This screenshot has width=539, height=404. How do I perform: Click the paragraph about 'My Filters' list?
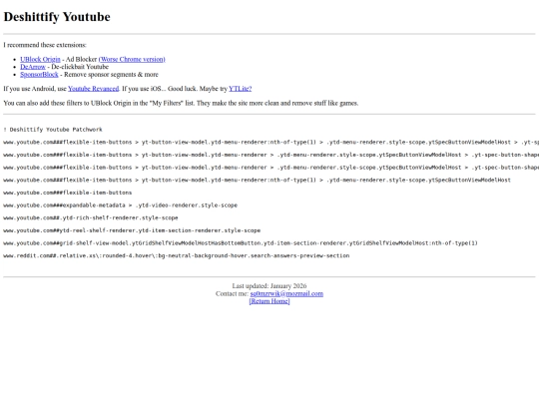tap(181, 103)
